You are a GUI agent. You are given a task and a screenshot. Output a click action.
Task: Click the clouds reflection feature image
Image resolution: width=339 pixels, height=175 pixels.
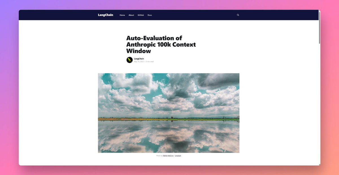tap(169, 113)
